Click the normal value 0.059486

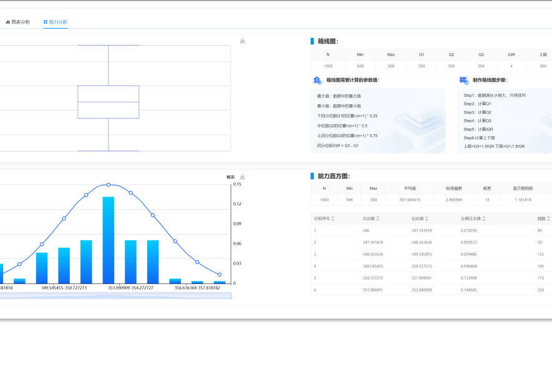point(468,254)
